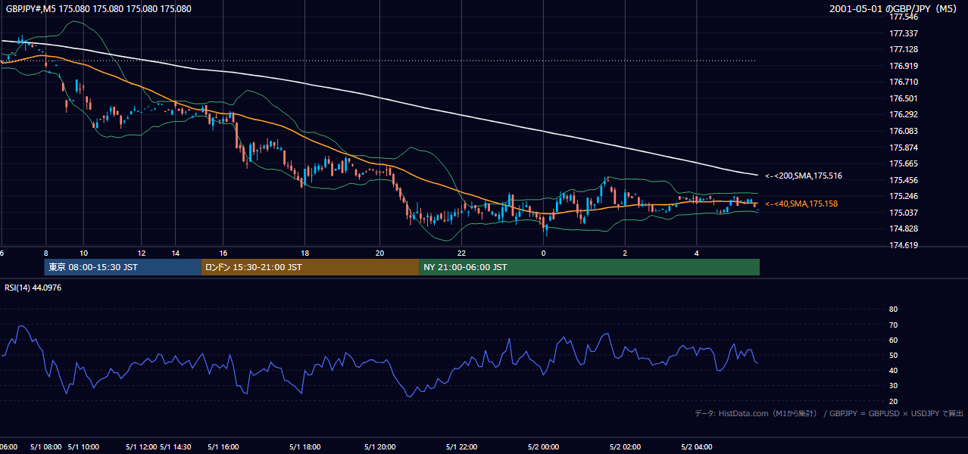The image size is (968, 454).
Task: Click the price axis value 174.828
Action: click(903, 229)
